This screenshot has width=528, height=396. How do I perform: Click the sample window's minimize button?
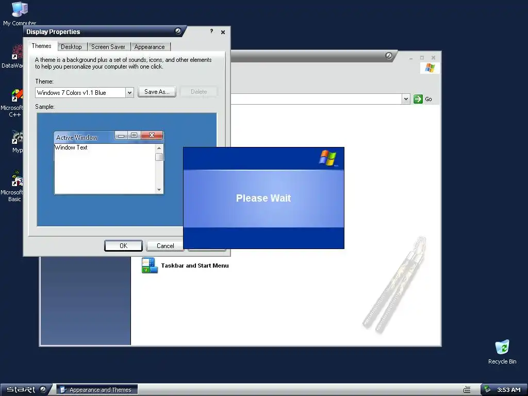coord(121,136)
